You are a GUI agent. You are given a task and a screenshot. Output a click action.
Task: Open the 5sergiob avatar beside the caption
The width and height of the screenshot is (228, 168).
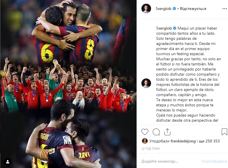146,83
